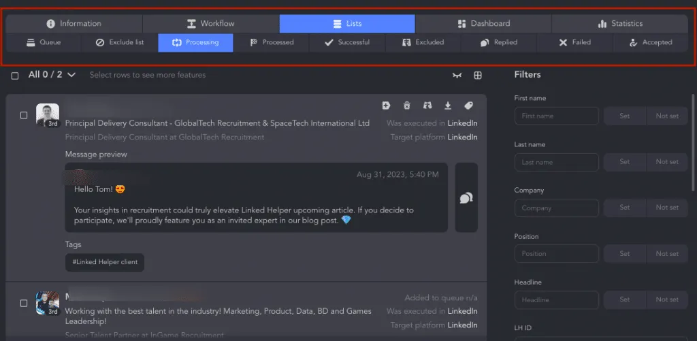Expand the All 0 / 2 dropdown chevron
This screenshot has height=341, width=697.
[x=71, y=75]
